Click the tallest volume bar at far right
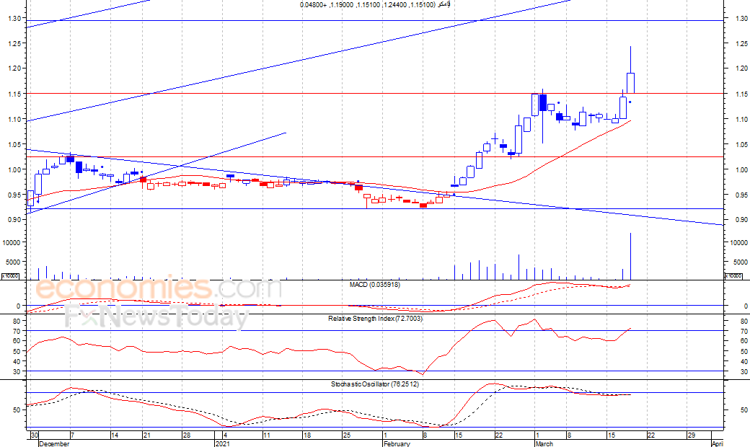Image resolution: width=750 pixels, height=447 pixels. pos(631,256)
